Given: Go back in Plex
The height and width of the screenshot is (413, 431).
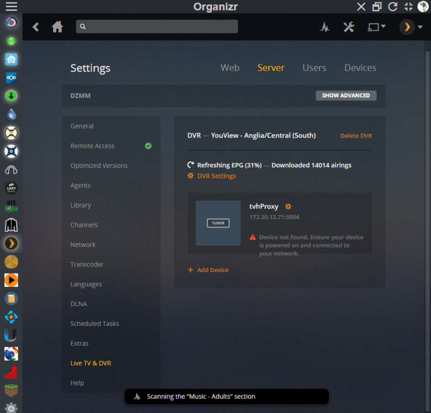Looking at the screenshot, I should click(x=35, y=27).
